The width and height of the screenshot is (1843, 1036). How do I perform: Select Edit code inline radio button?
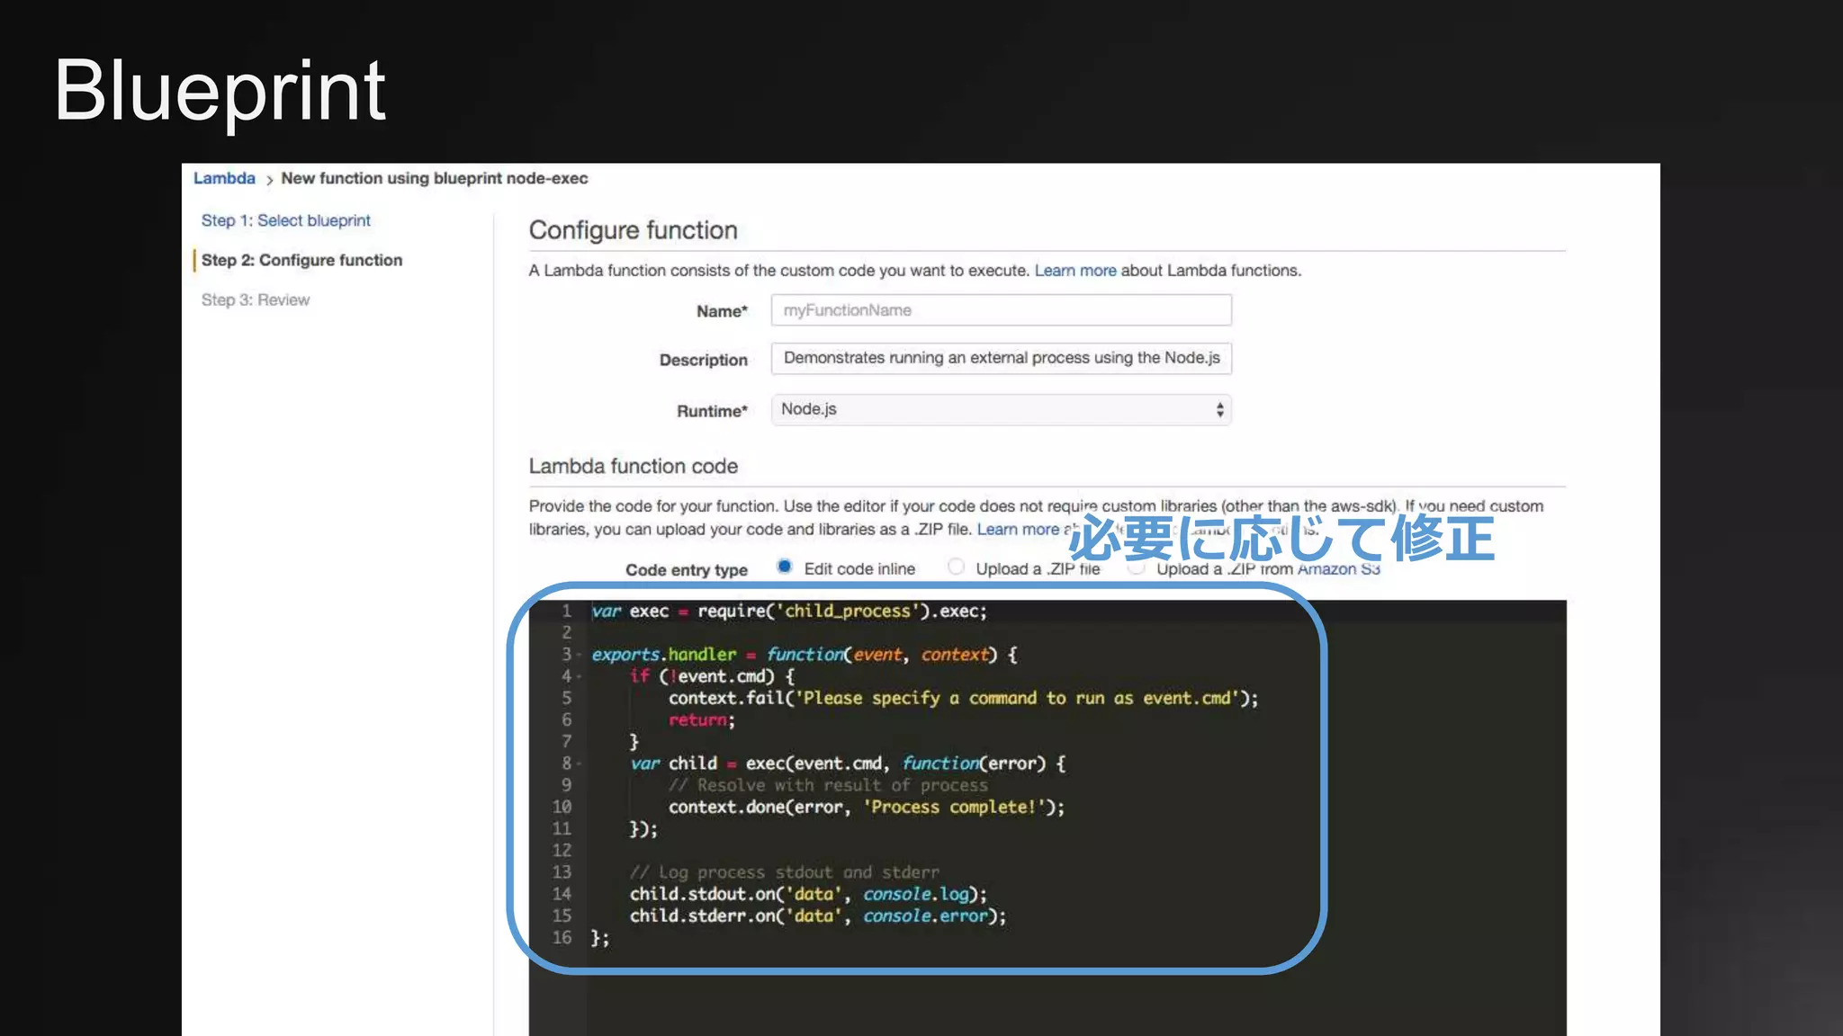click(x=785, y=567)
